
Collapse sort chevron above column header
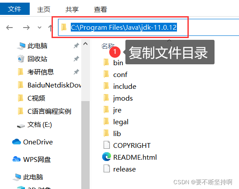pyautogui.click(x=169, y=41)
